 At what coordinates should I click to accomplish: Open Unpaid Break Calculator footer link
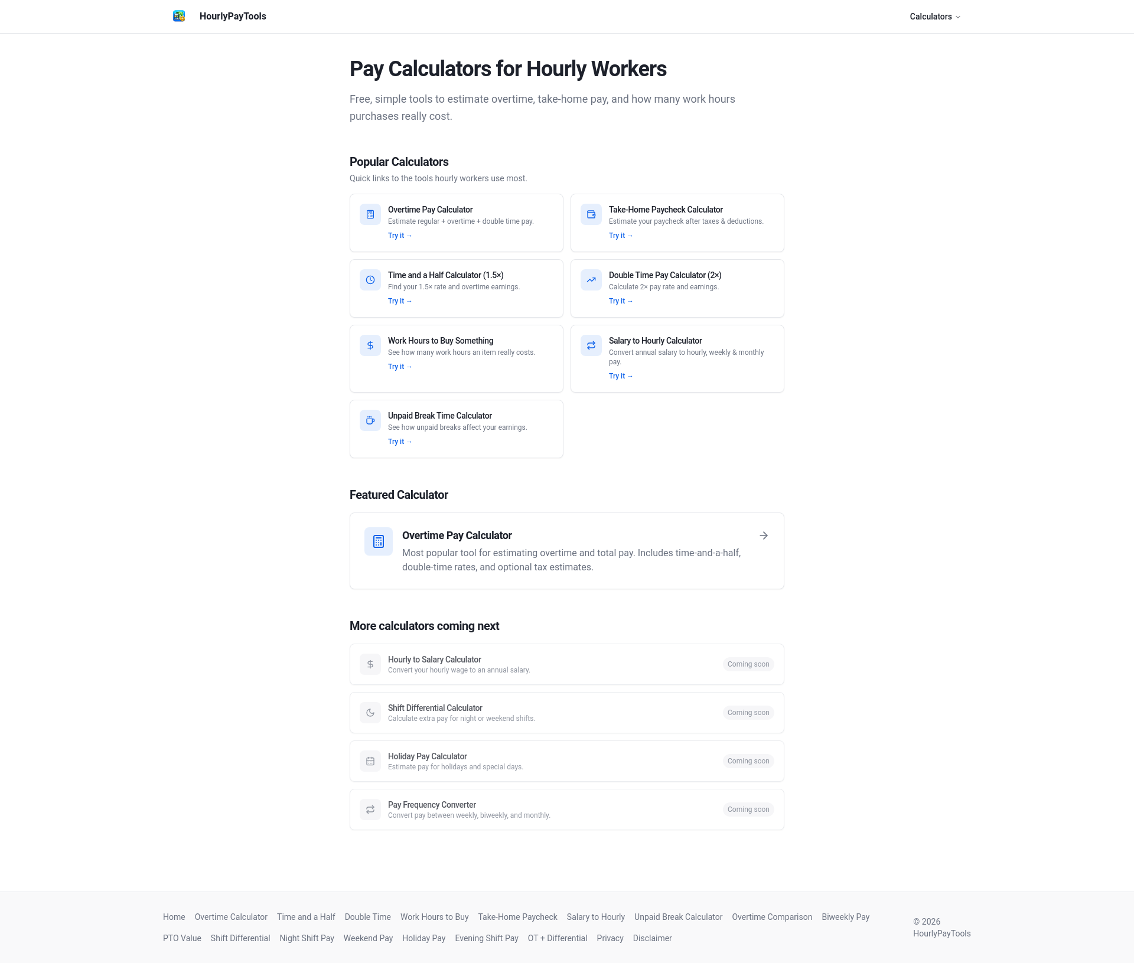click(678, 917)
